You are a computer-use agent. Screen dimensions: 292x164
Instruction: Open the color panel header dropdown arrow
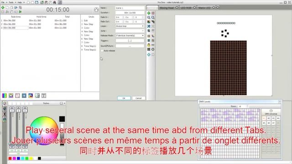click(64, 103)
